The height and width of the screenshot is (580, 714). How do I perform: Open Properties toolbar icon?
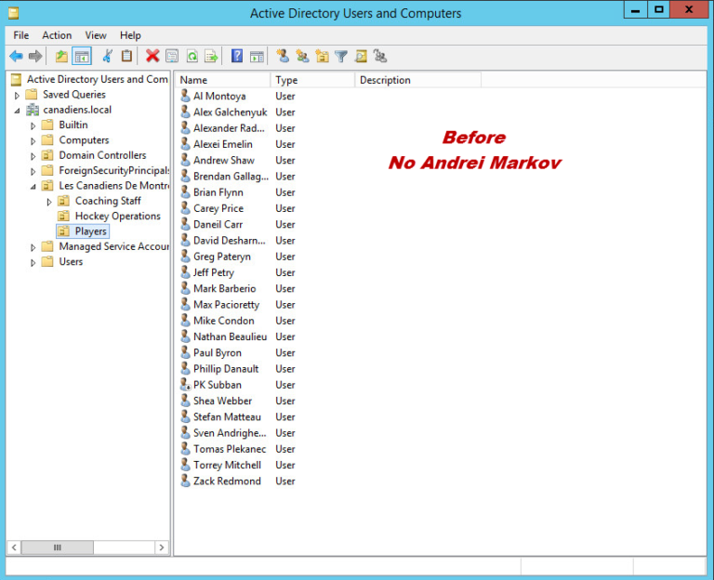172,57
